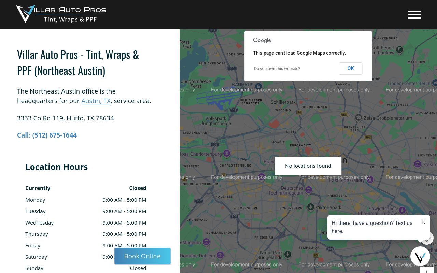Select the Domäne Dahlem map marker

click(220, 255)
